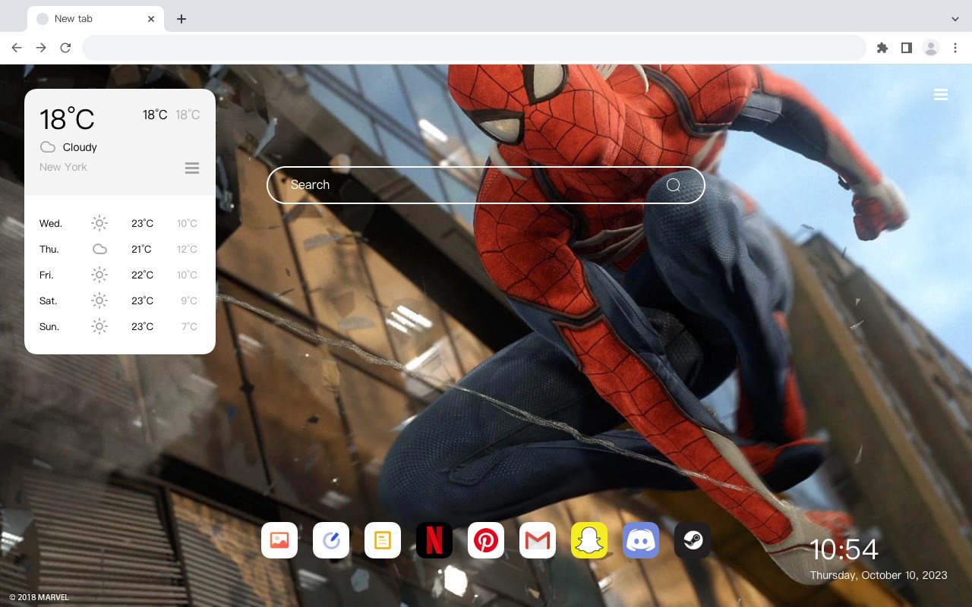Click into the Search field
This screenshot has height=607, width=972.
click(486, 185)
